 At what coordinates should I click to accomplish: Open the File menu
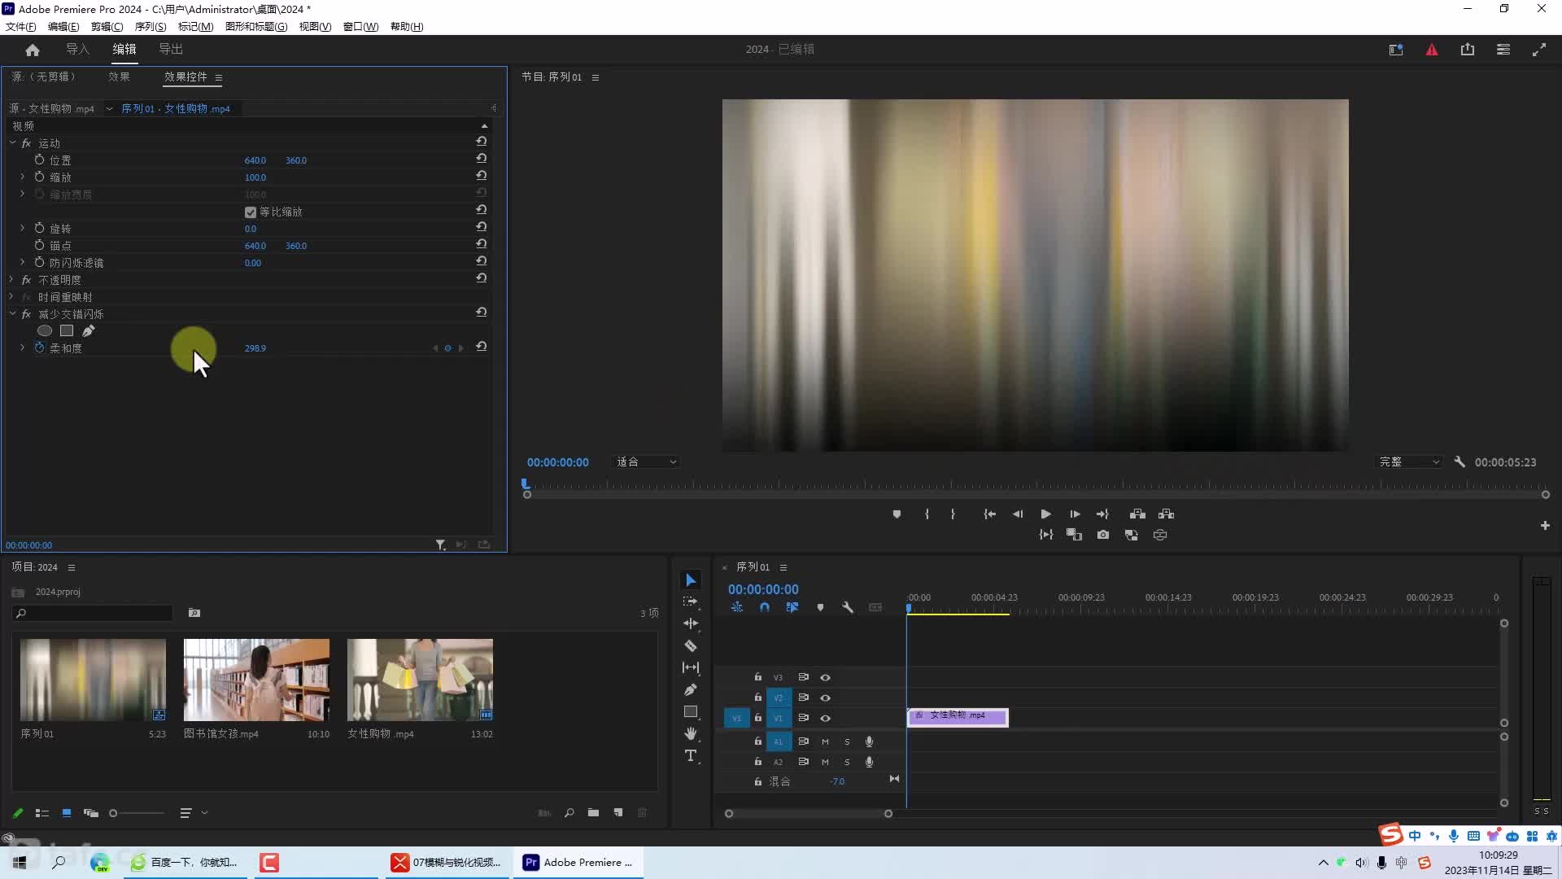(21, 26)
